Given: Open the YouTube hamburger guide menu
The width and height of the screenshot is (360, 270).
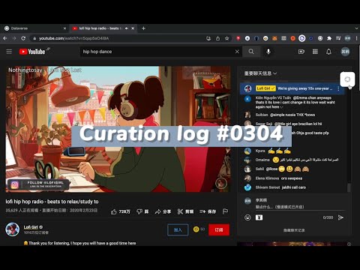Looking at the screenshot, I should (9, 52).
